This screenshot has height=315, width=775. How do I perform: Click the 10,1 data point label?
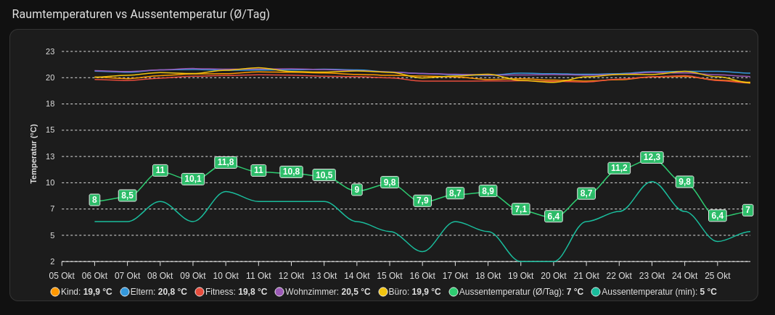click(x=193, y=179)
